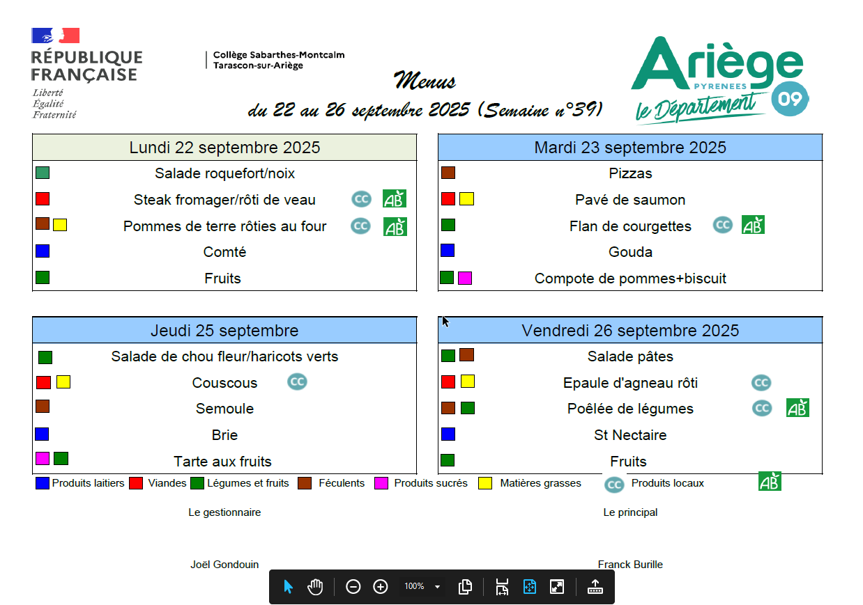Click the name Franck Burille
Image resolution: width=863 pixels, height=605 pixels.
pyautogui.click(x=630, y=565)
